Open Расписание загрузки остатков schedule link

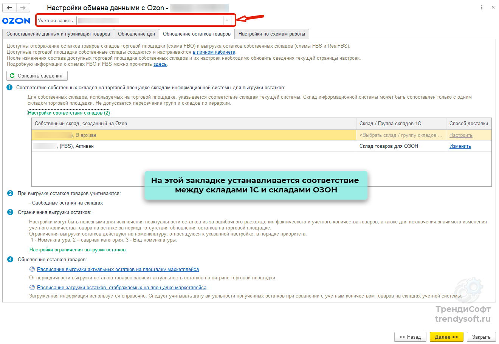coord(122,287)
